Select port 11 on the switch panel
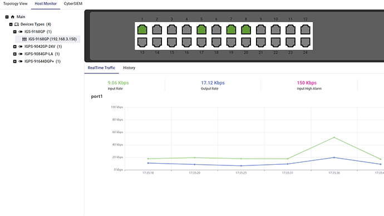 point(291,30)
